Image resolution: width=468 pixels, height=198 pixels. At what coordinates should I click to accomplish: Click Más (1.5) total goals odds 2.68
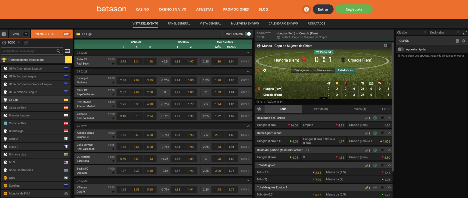pos(289,172)
